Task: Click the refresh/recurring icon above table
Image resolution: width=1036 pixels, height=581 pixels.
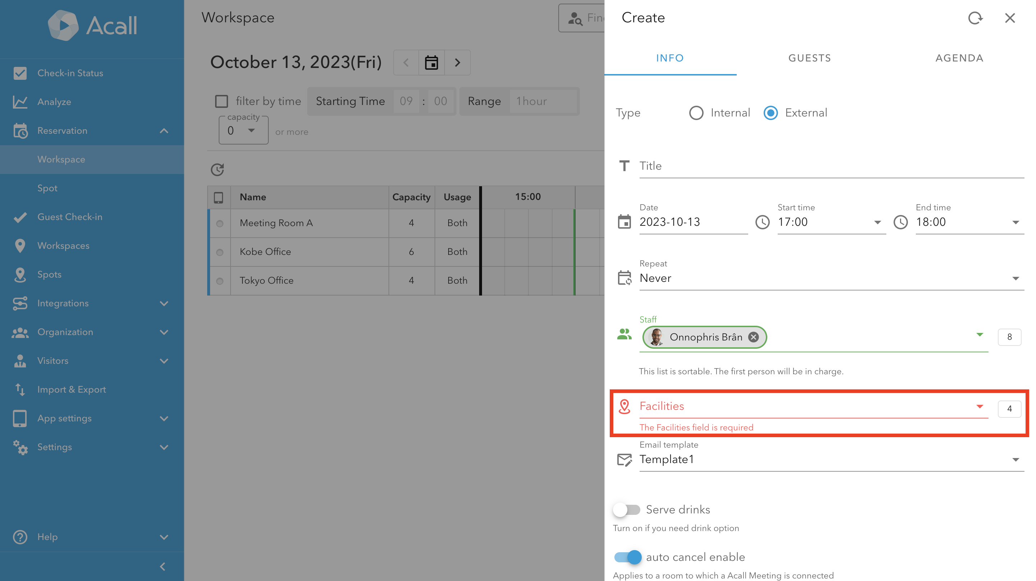Action: pyautogui.click(x=218, y=169)
